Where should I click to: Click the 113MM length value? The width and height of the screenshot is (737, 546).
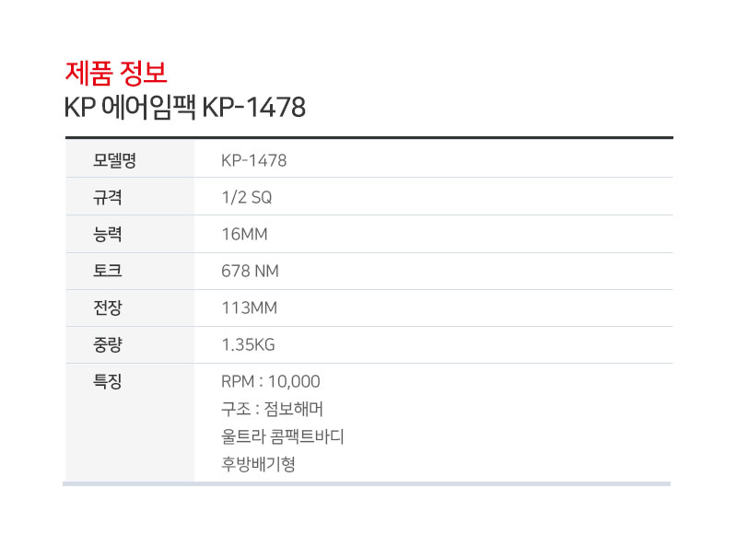point(249,308)
